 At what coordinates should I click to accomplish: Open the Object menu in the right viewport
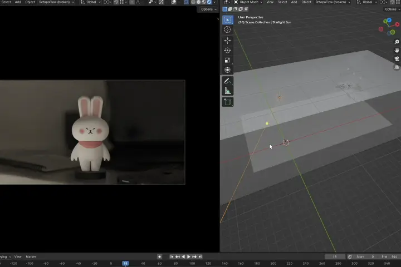coord(306,2)
